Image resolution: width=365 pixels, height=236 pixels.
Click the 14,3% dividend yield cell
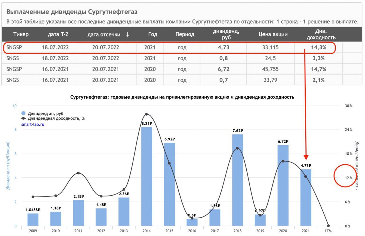pyautogui.click(x=319, y=47)
